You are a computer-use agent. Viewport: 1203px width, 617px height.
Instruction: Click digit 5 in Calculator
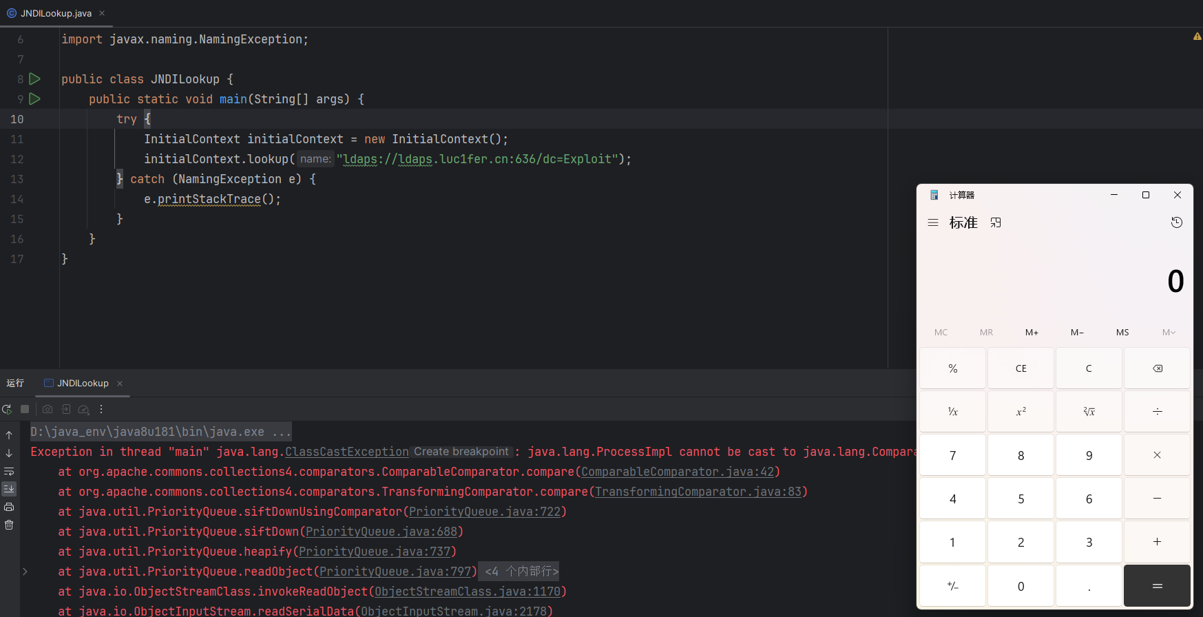[1021, 499]
